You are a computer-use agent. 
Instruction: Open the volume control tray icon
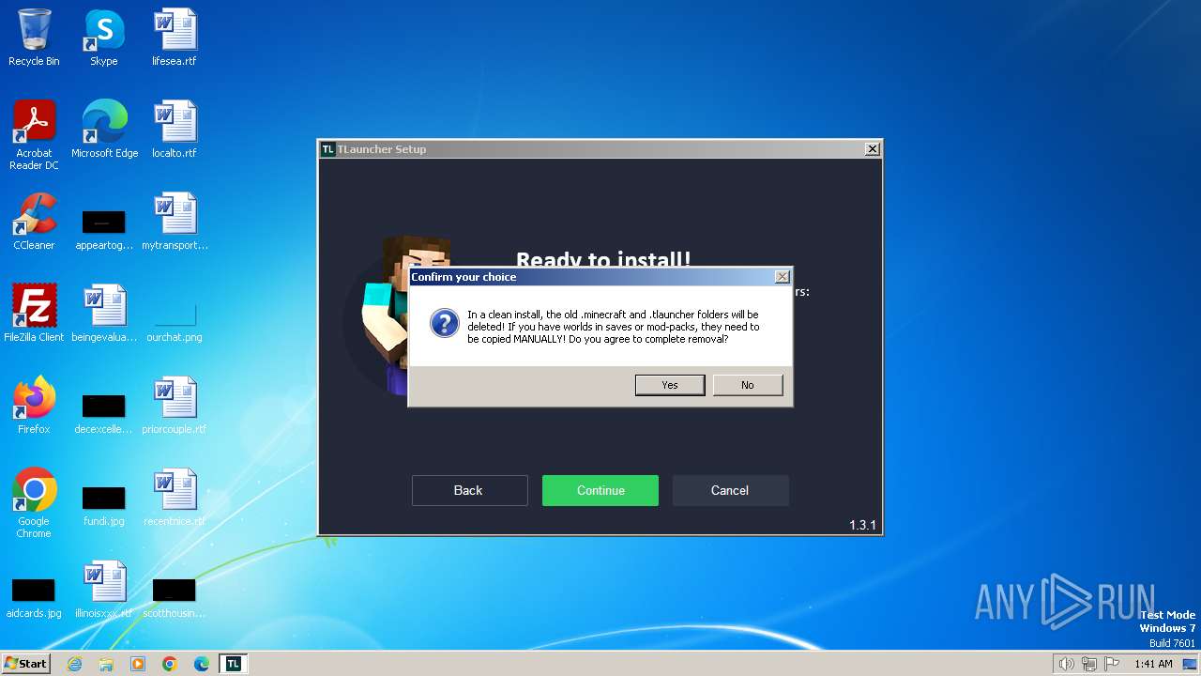(x=1067, y=664)
